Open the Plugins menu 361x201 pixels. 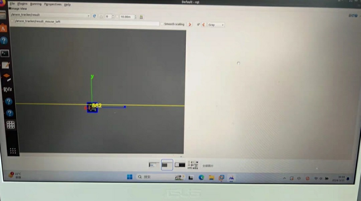click(x=22, y=4)
